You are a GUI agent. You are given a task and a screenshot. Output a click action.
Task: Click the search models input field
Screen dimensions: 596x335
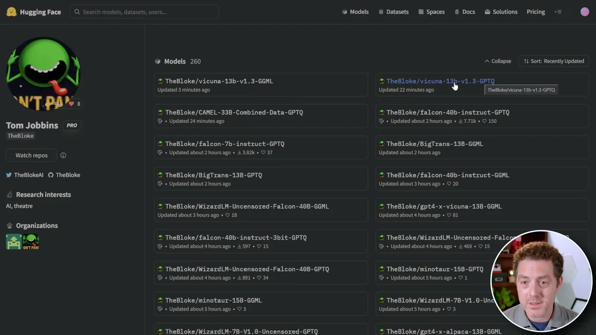click(145, 12)
